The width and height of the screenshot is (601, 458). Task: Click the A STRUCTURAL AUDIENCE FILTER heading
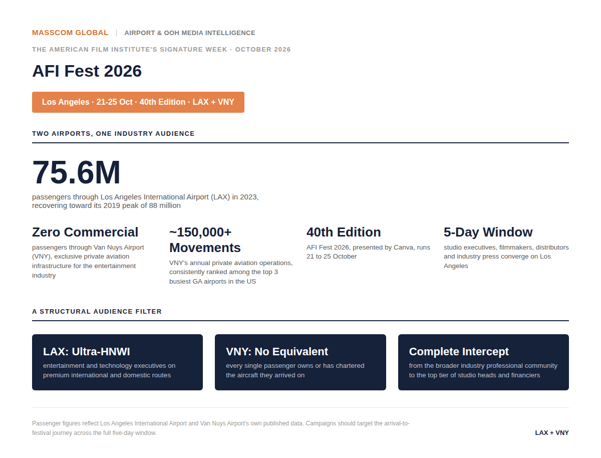[x=97, y=312]
